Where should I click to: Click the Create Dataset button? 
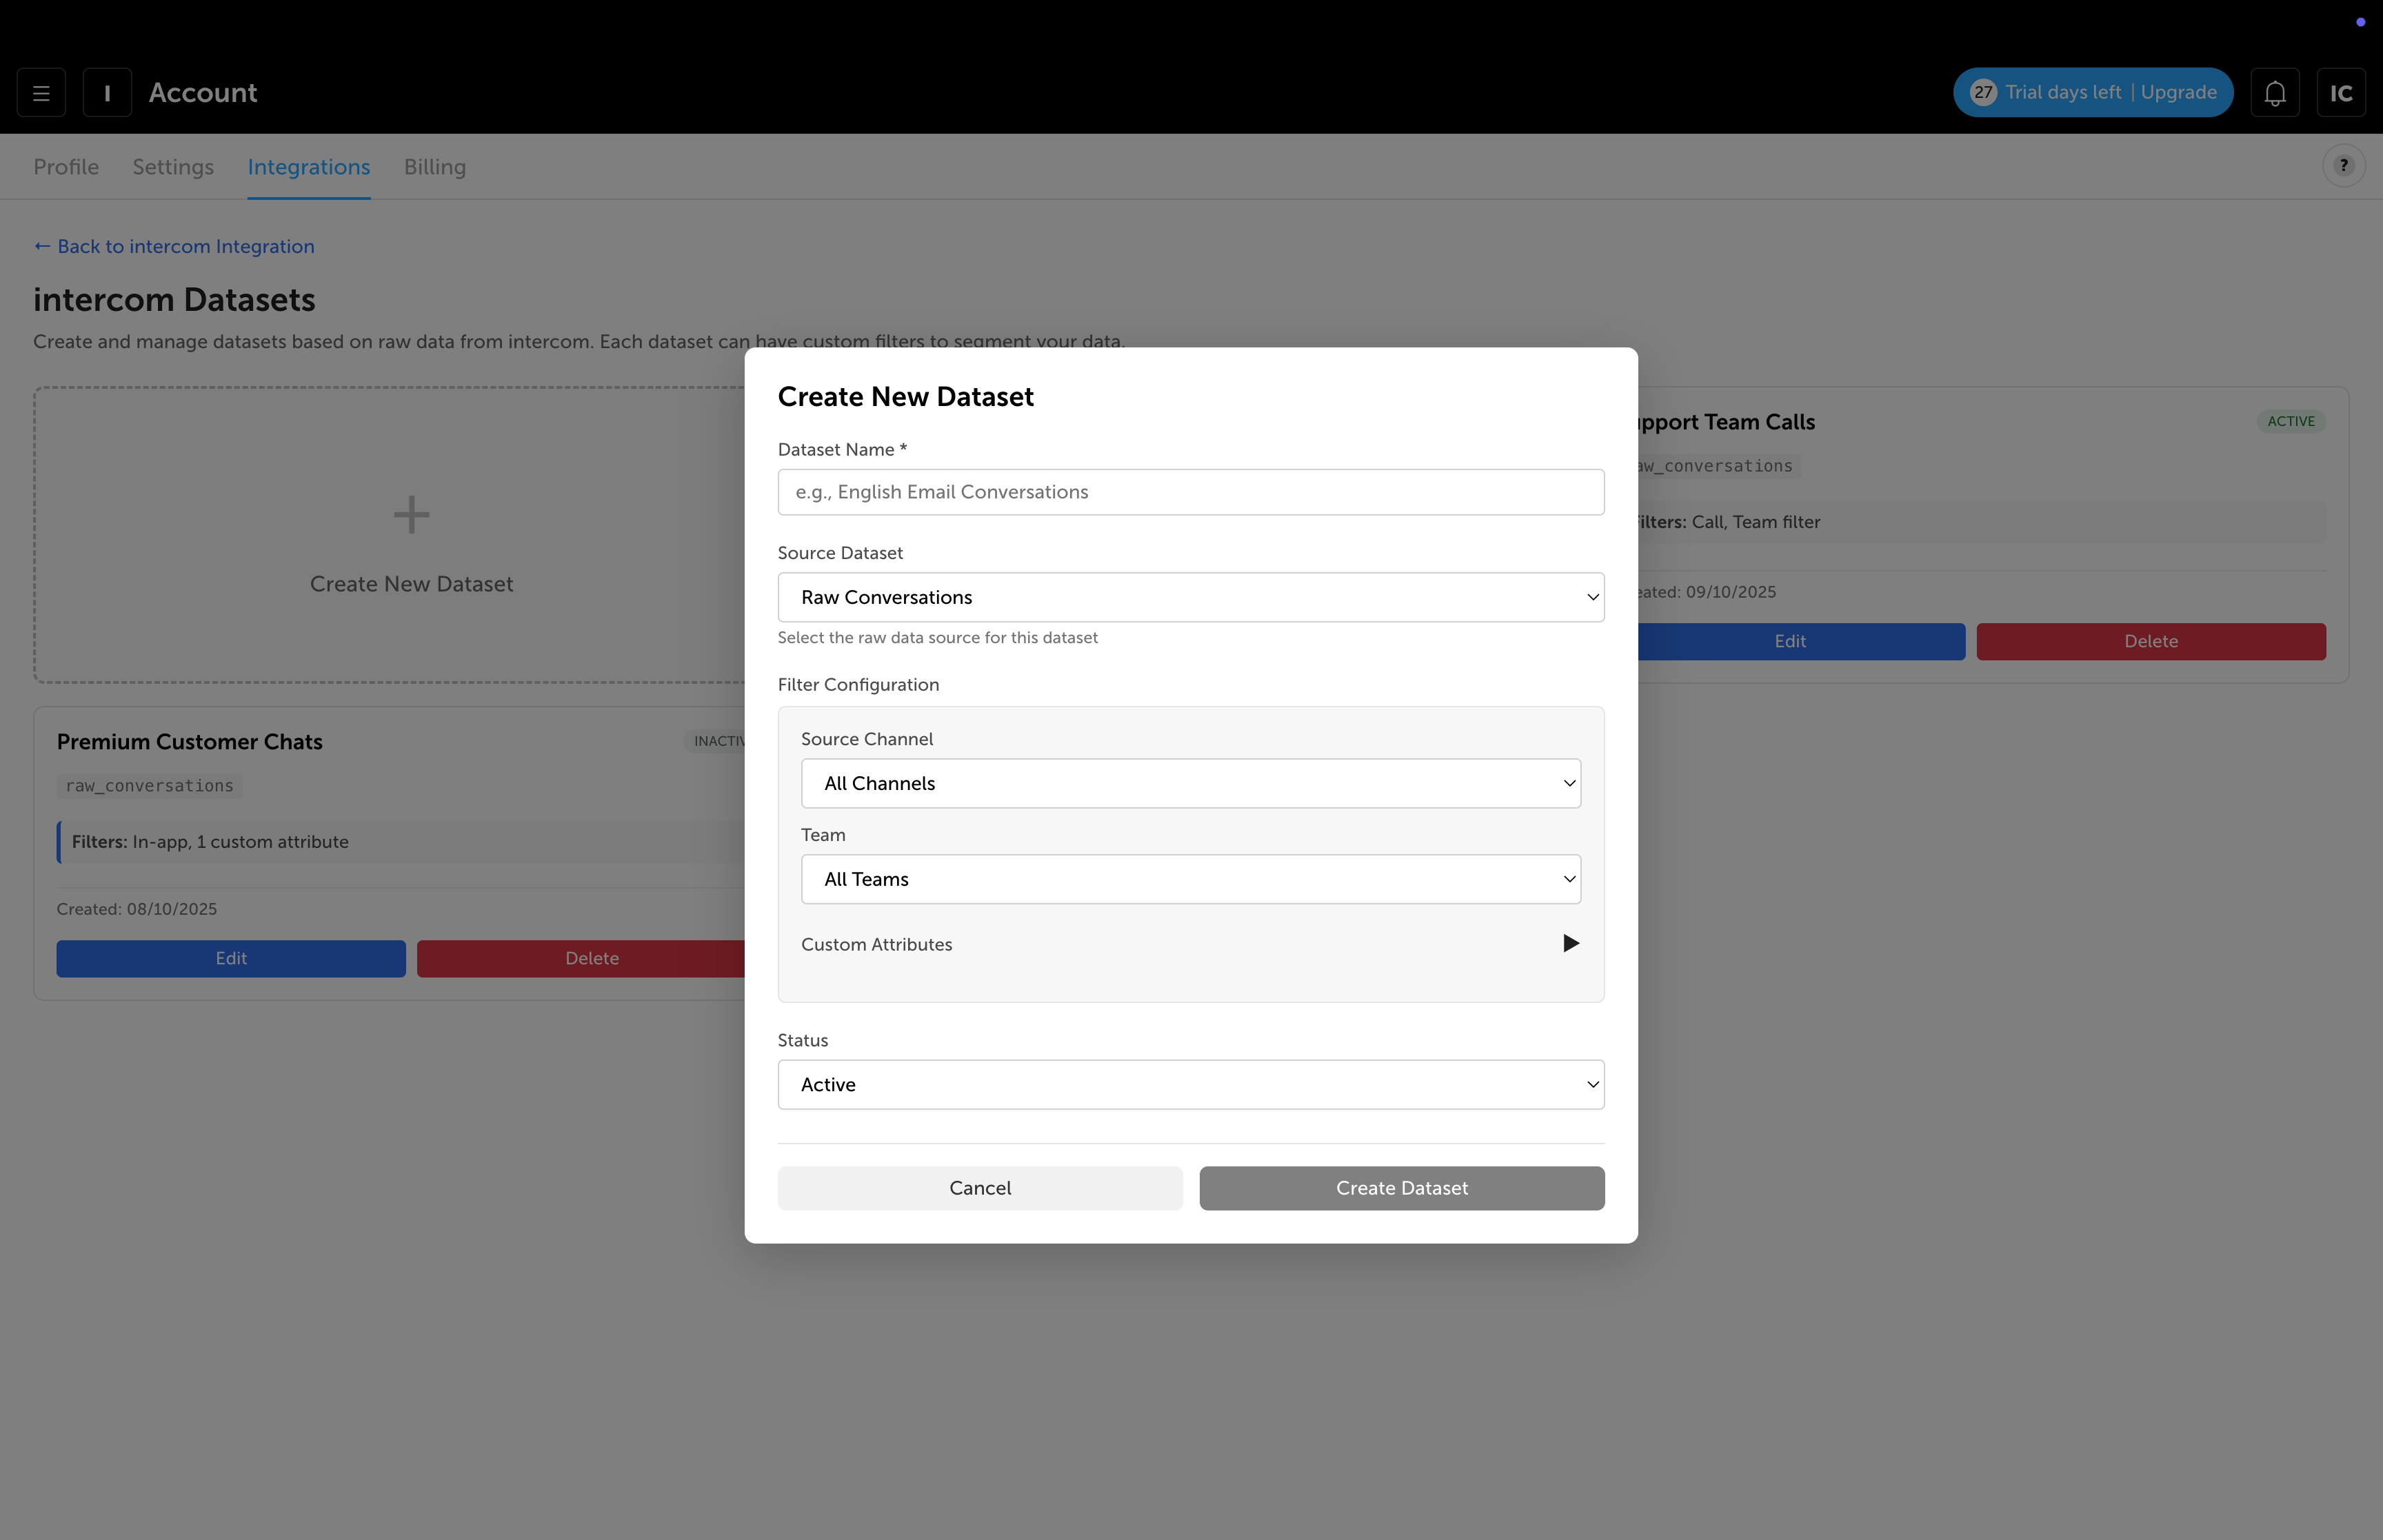click(x=1402, y=1188)
